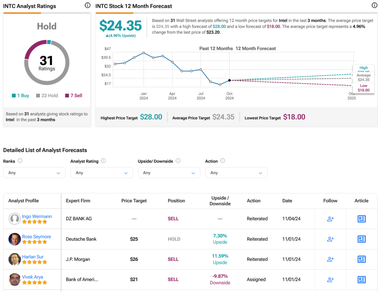Follow analyst Ross Seymore
378x292 pixels.
(330, 239)
